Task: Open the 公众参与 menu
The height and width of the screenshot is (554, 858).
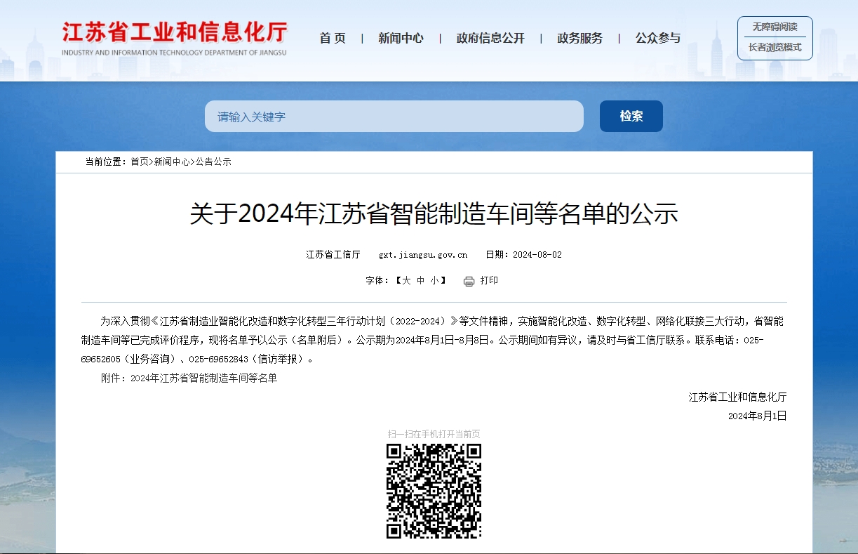Action: point(657,38)
